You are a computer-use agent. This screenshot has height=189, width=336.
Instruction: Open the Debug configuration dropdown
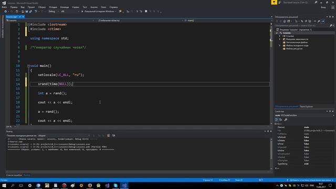tap(54, 12)
